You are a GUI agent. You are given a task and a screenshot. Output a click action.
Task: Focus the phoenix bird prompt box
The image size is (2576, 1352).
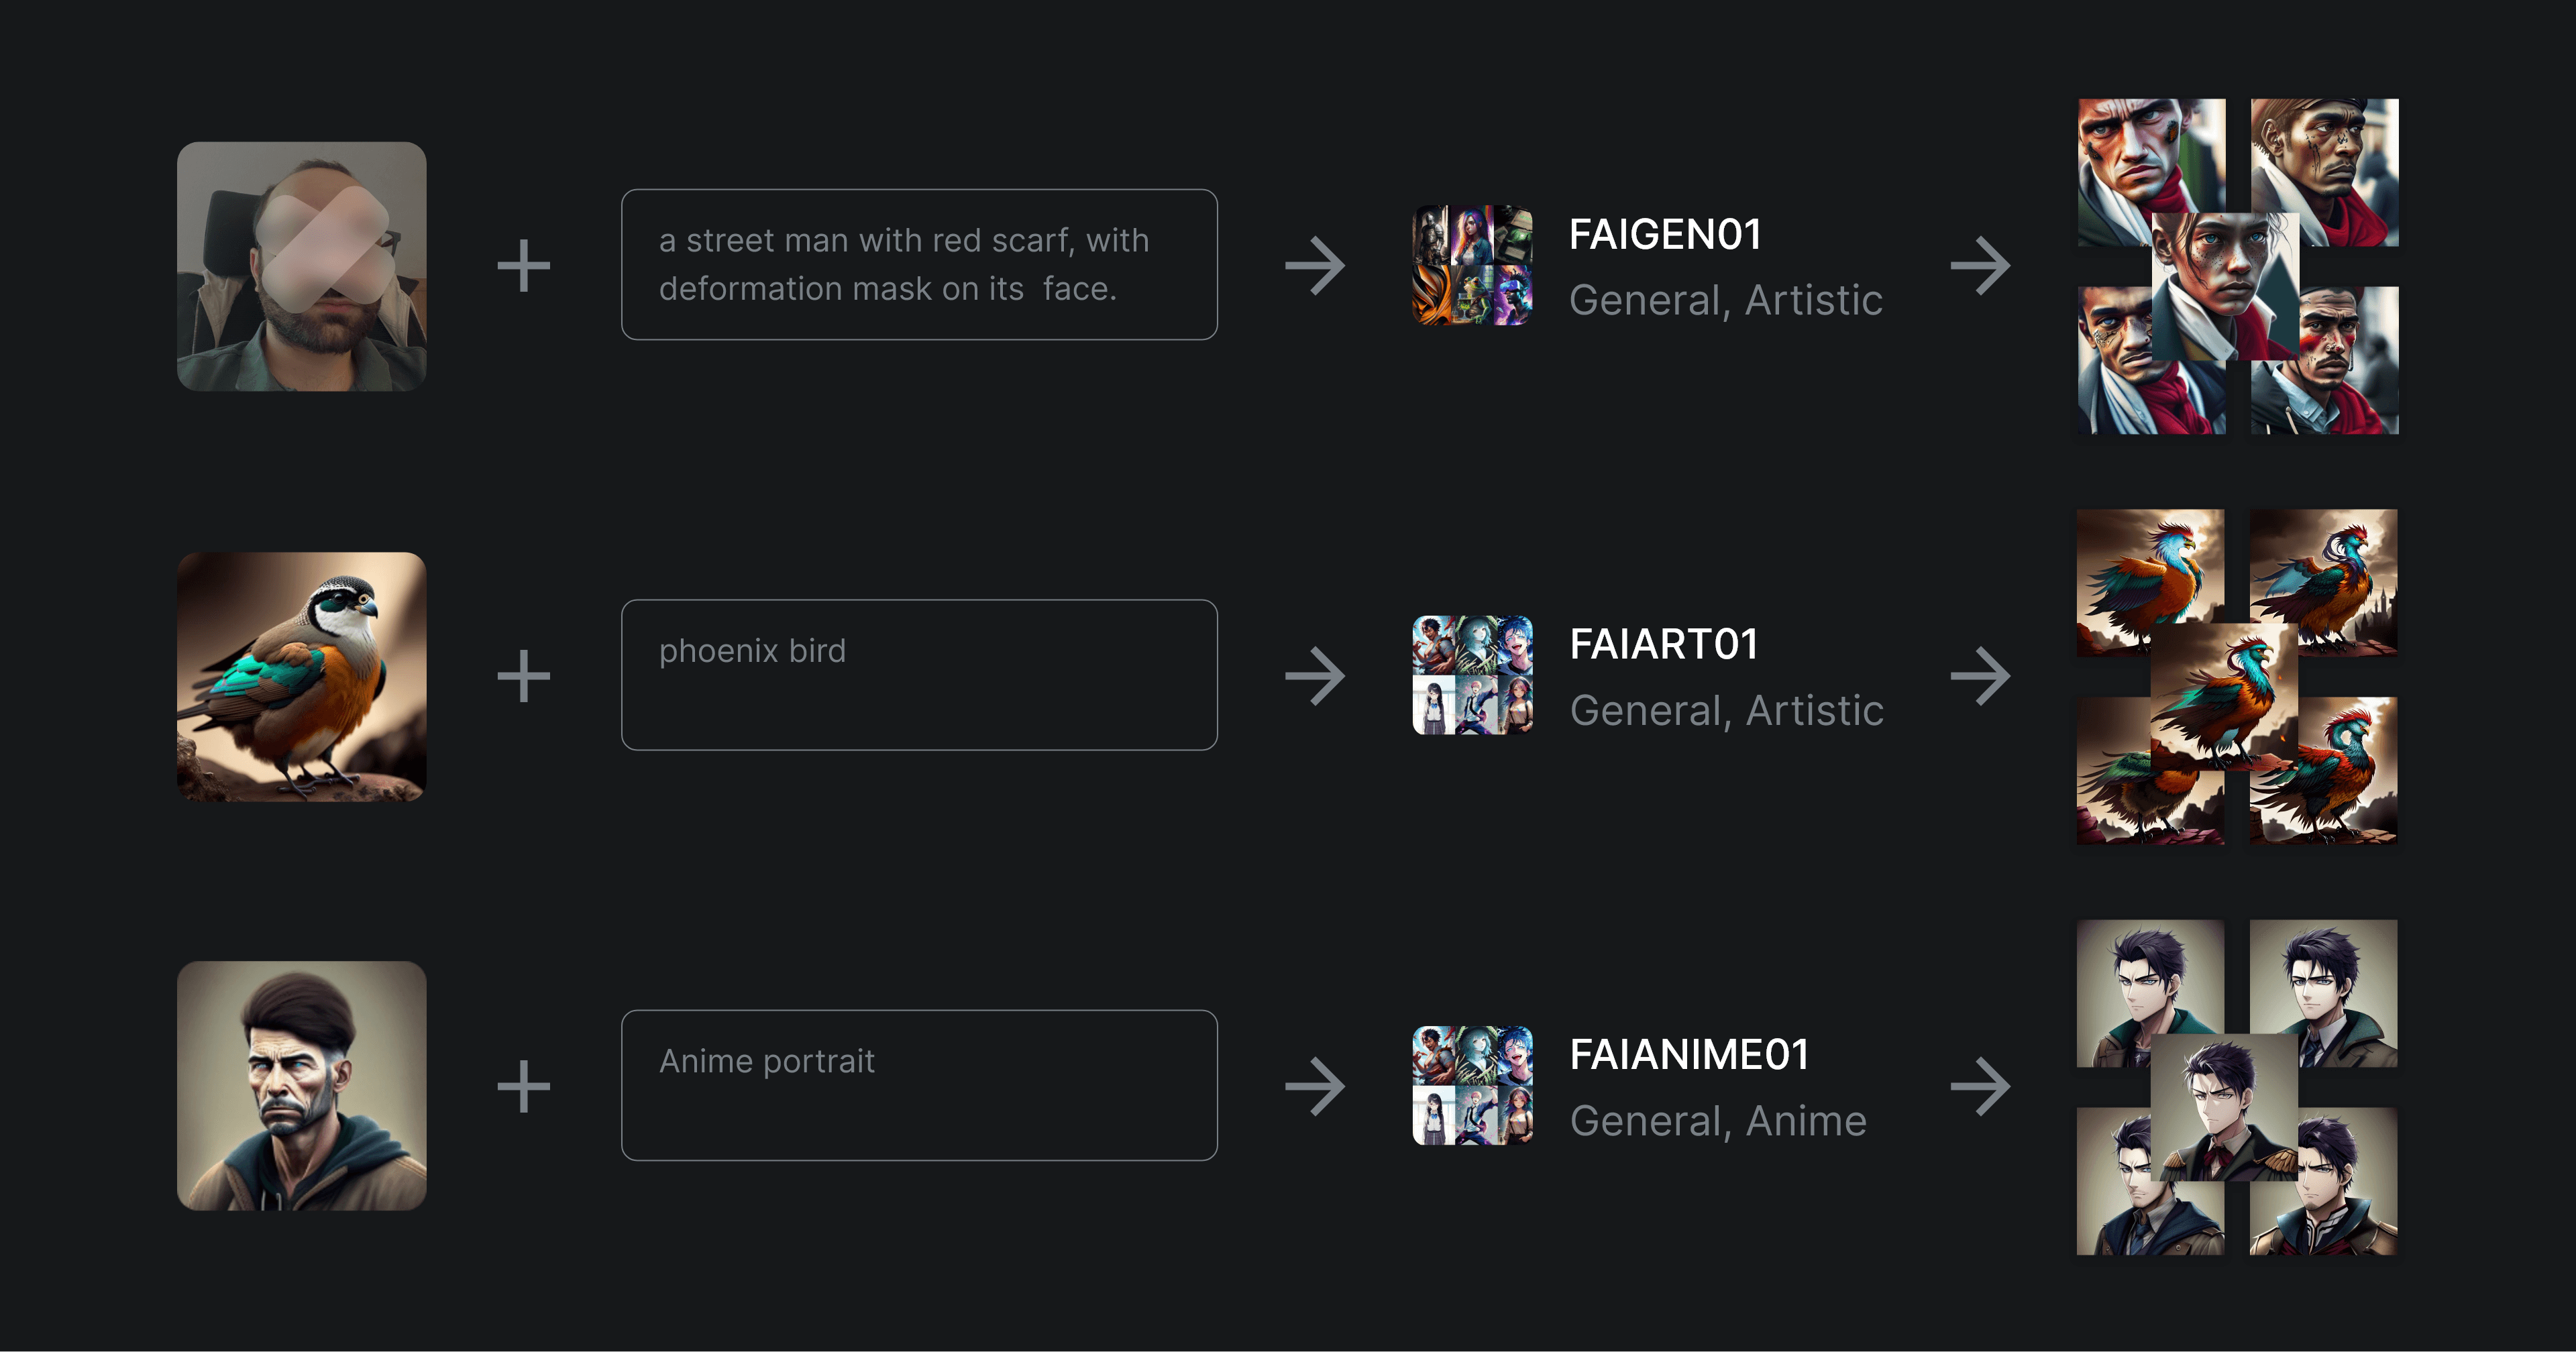pyautogui.click(x=919, y=675)
